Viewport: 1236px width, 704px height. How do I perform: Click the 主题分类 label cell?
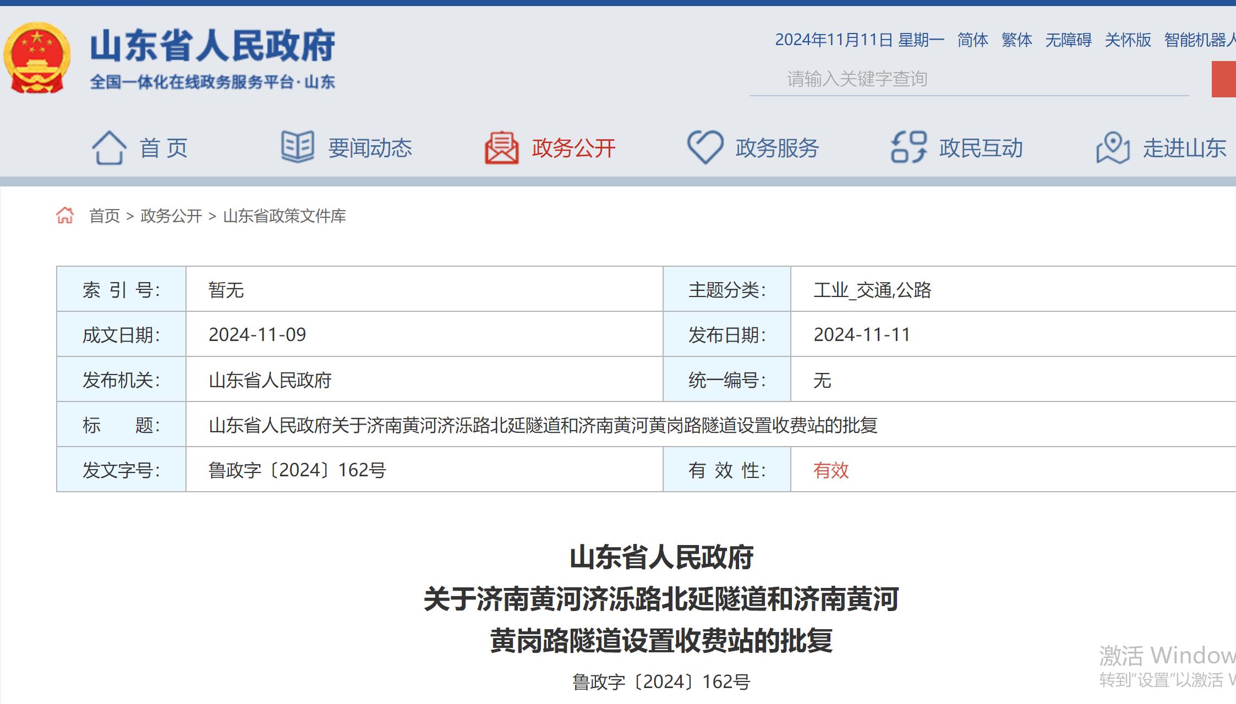tap(727, 289)
